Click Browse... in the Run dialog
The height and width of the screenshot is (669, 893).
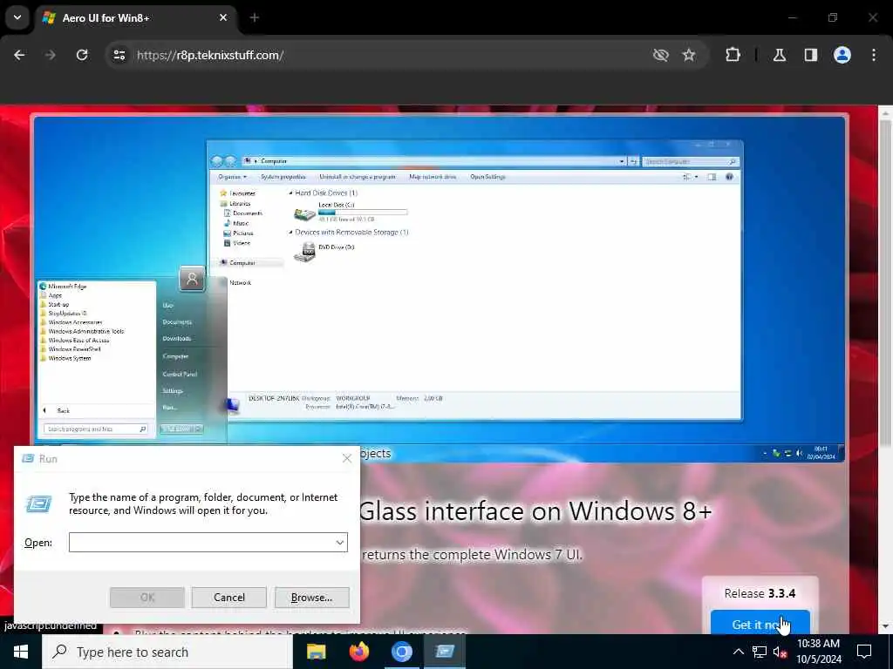tap(311, 598)
